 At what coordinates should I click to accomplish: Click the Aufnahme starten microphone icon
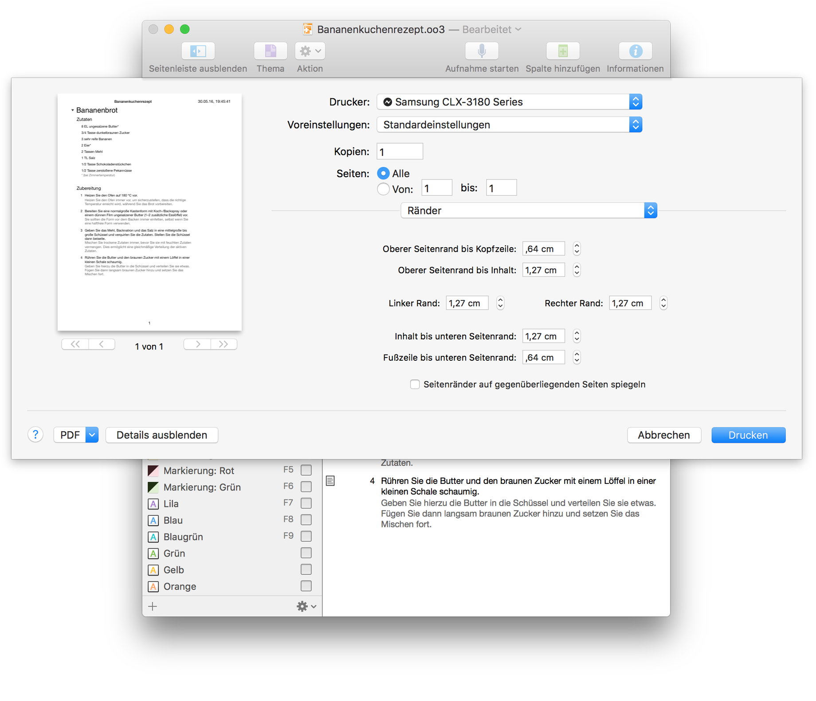(x=482, y=51)
